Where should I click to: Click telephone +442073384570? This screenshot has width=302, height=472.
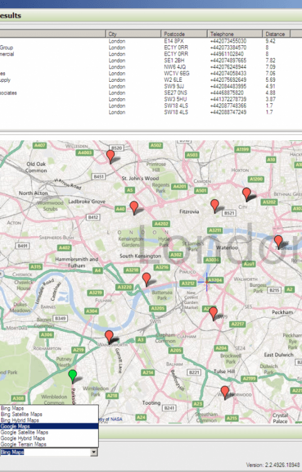[228, 48]
